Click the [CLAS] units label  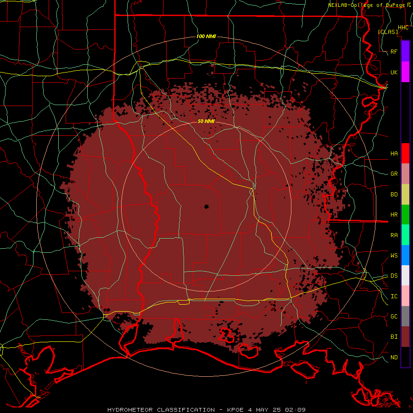[x=388, y=32]
